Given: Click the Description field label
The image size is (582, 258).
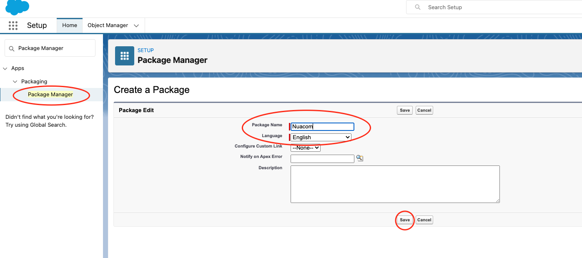Looking at the screenshot, I should 271,168.
